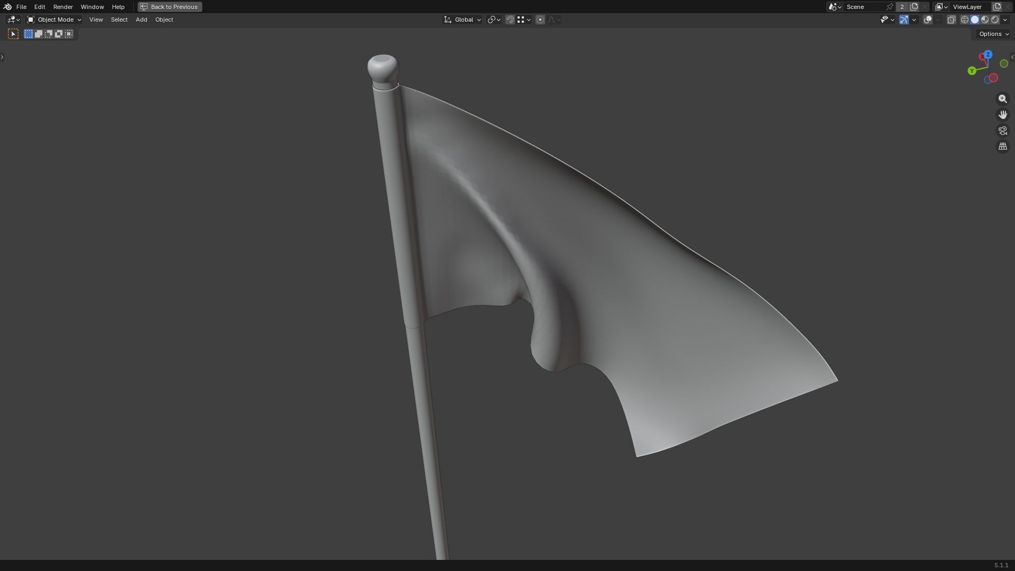Click the Y axis on navigation gizmo
The image size is (1015, 571).
coord(972,71)
